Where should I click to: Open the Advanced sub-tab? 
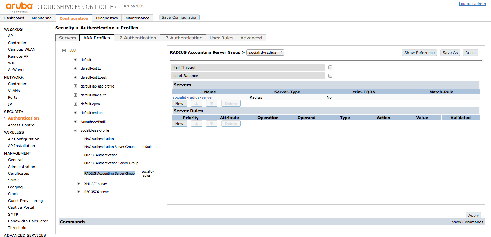tap(251, 38)
